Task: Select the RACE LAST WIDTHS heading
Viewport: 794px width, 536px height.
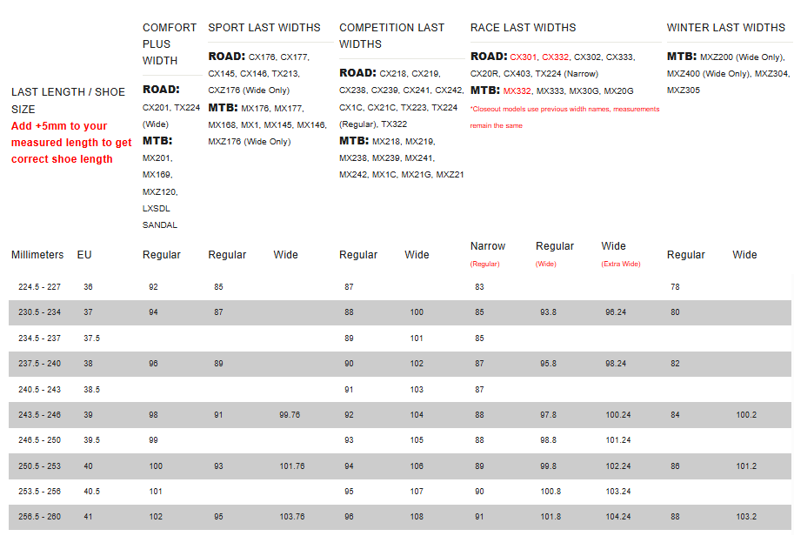Action: [x=523, y=28]
